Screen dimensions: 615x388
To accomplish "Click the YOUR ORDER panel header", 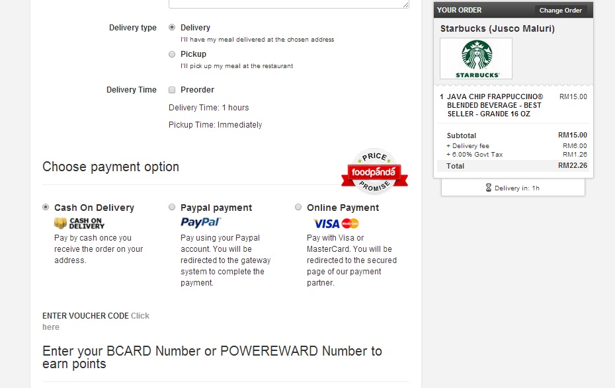I will (x=513, y=10).
